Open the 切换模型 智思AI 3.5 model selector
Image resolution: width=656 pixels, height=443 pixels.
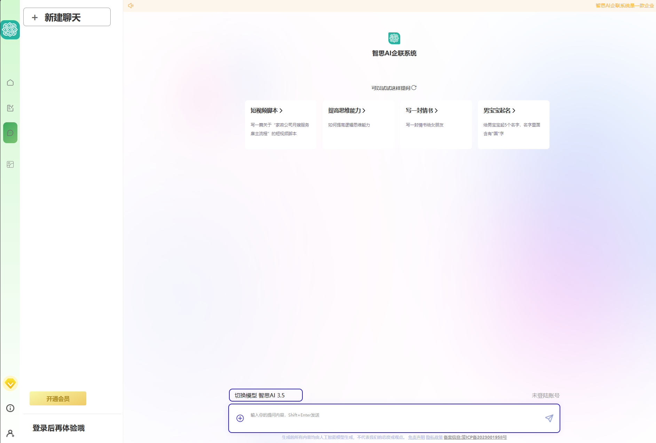pos(266,395)
